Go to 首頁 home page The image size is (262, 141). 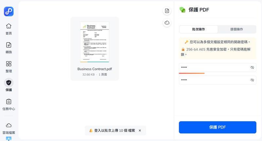point(9,29)
